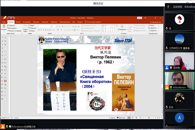Image resolution: width=195 pixels, height=130 pixels.
Task: Click the Share (Общий доступ) button
Action: [155, 22]
